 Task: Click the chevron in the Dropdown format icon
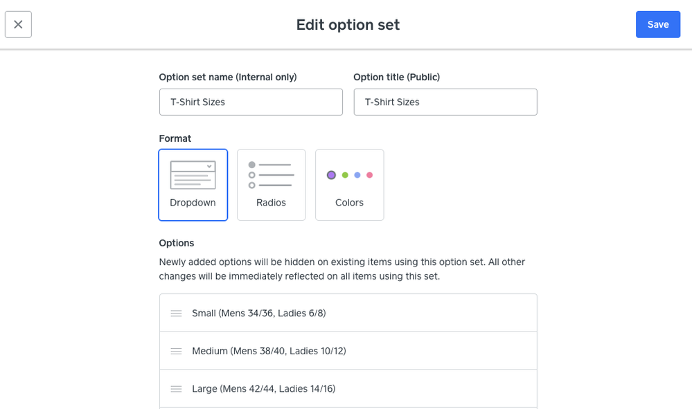[209, 166]
